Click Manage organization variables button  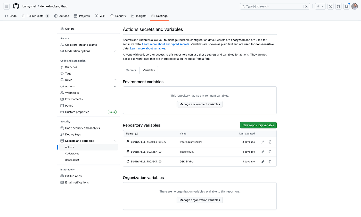200,200
